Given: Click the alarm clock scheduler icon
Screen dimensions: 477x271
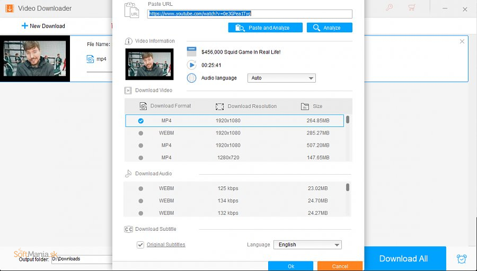Looking at the screenshot, I should [x=462, y=259].
